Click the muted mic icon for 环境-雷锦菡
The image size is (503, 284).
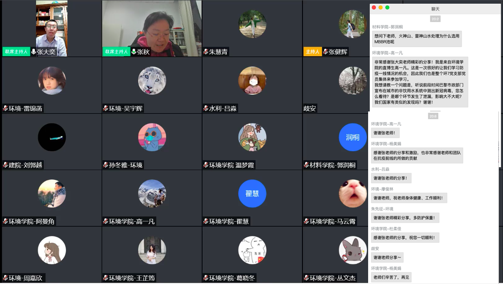[x=5, y=109]
